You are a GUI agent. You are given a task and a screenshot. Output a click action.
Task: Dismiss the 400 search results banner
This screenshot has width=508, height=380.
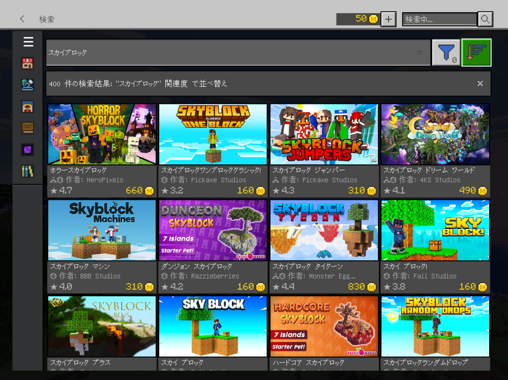coord(480,84)
